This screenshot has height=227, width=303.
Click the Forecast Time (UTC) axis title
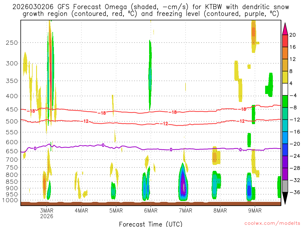(151, 224)
